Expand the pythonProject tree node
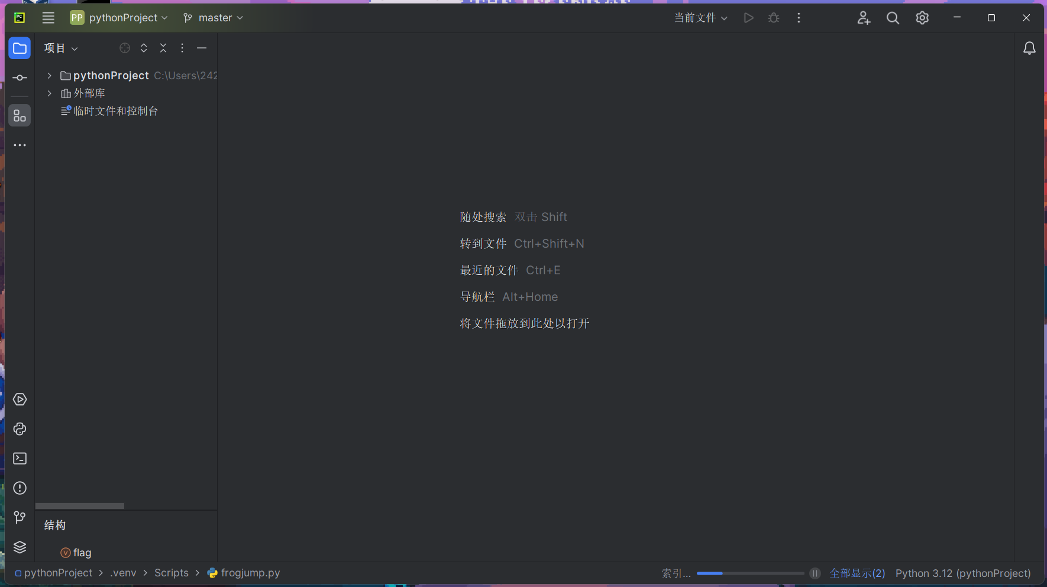Viewport: 1047px width, 587px height. (x=50, y=76)
